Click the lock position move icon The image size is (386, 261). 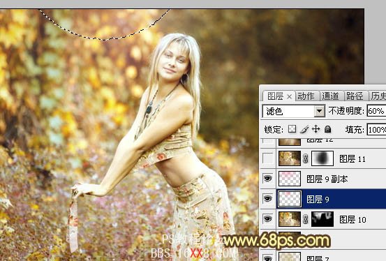point(316,129)
